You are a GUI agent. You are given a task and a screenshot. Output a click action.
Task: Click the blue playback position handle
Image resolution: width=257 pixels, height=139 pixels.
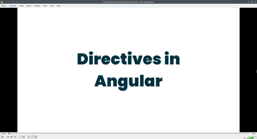9,134
